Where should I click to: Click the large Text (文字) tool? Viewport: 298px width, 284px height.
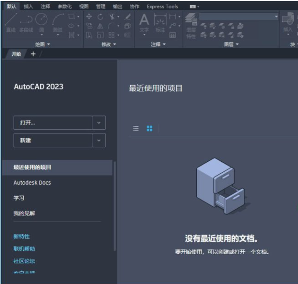(144, 24)
